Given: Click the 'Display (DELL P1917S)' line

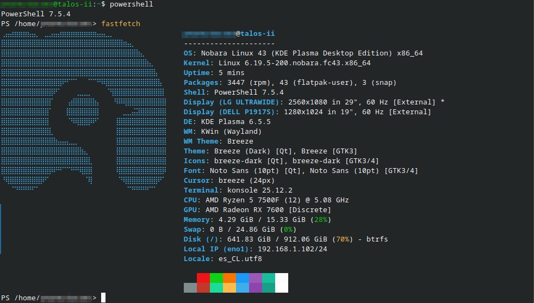Looking at the screenshot, I should point(307,112).
